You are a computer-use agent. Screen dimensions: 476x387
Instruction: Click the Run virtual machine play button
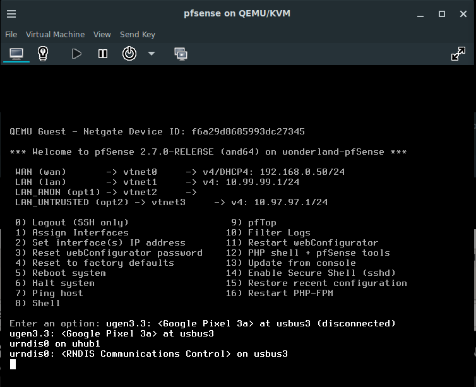(76, 54)
